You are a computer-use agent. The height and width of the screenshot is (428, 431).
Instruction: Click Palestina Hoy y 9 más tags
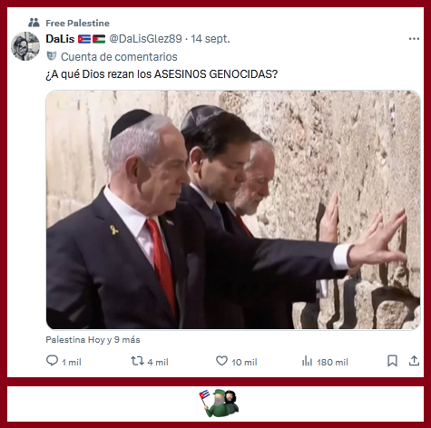tap(93, 340)
